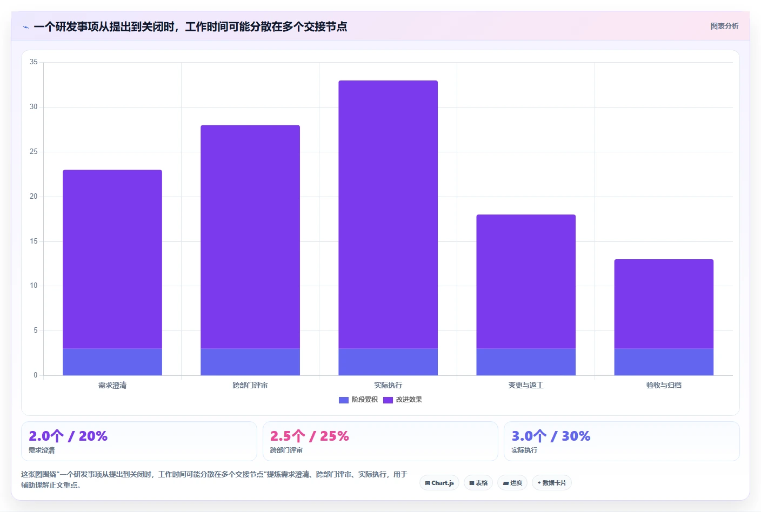Click the chart title heading text
Screen dimensions: 761x512
coord(190,26)
